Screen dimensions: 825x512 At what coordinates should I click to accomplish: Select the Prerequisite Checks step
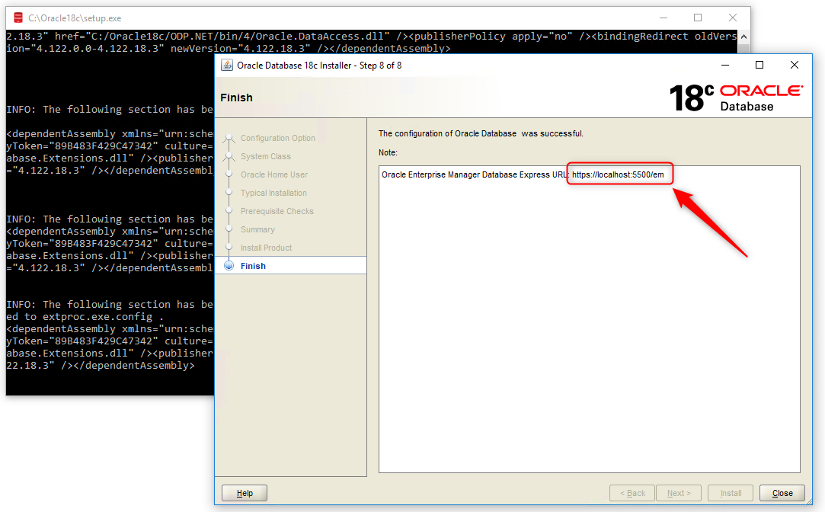[x=277, y=211]
